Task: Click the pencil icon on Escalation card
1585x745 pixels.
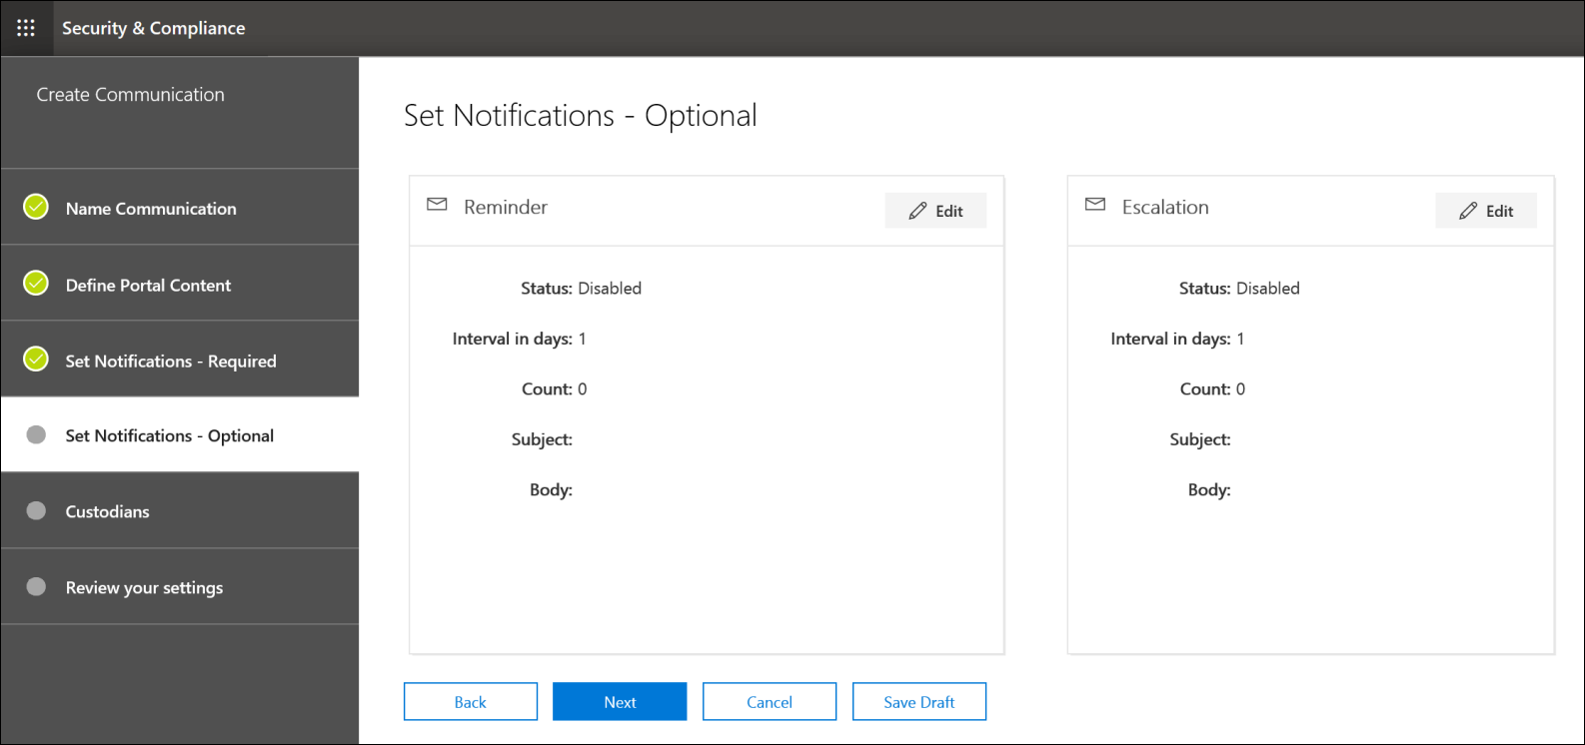Action: coord(1468,211)
